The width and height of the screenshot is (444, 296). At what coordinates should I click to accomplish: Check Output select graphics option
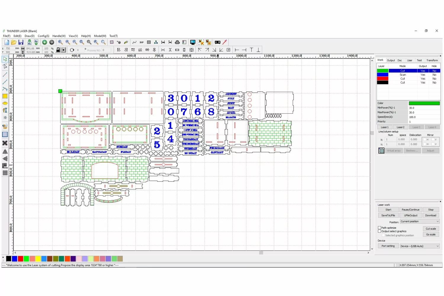pos(379,231)
